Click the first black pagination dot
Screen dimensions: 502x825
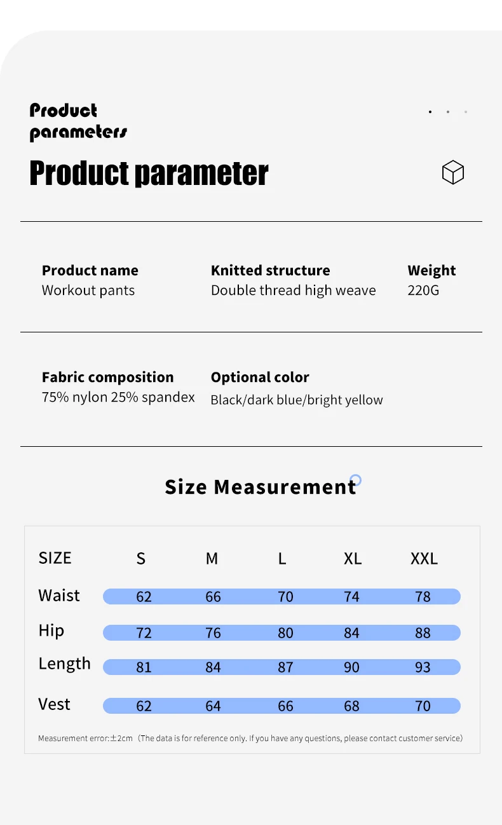430,112
